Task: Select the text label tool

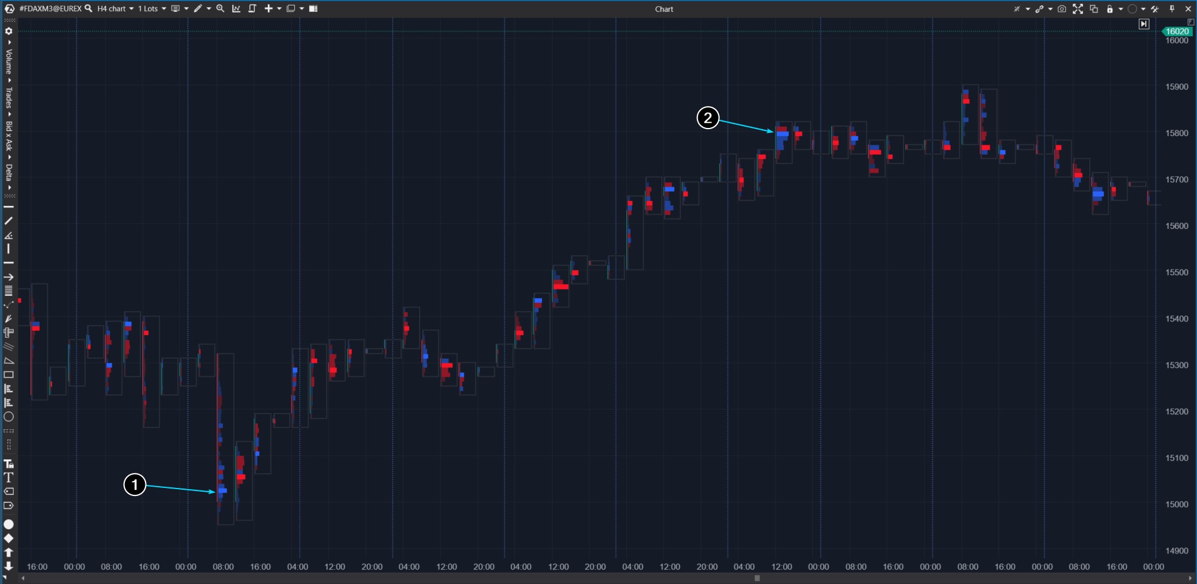Action: tap(9, 478)
